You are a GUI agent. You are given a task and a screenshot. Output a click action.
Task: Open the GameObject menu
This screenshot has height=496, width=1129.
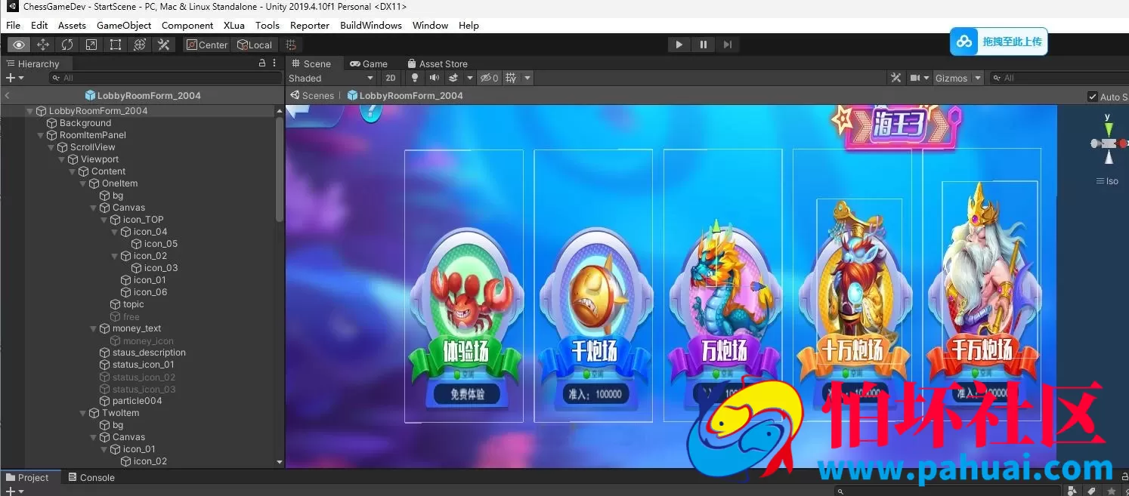click(124, 25)
